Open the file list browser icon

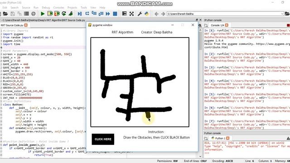26,14
